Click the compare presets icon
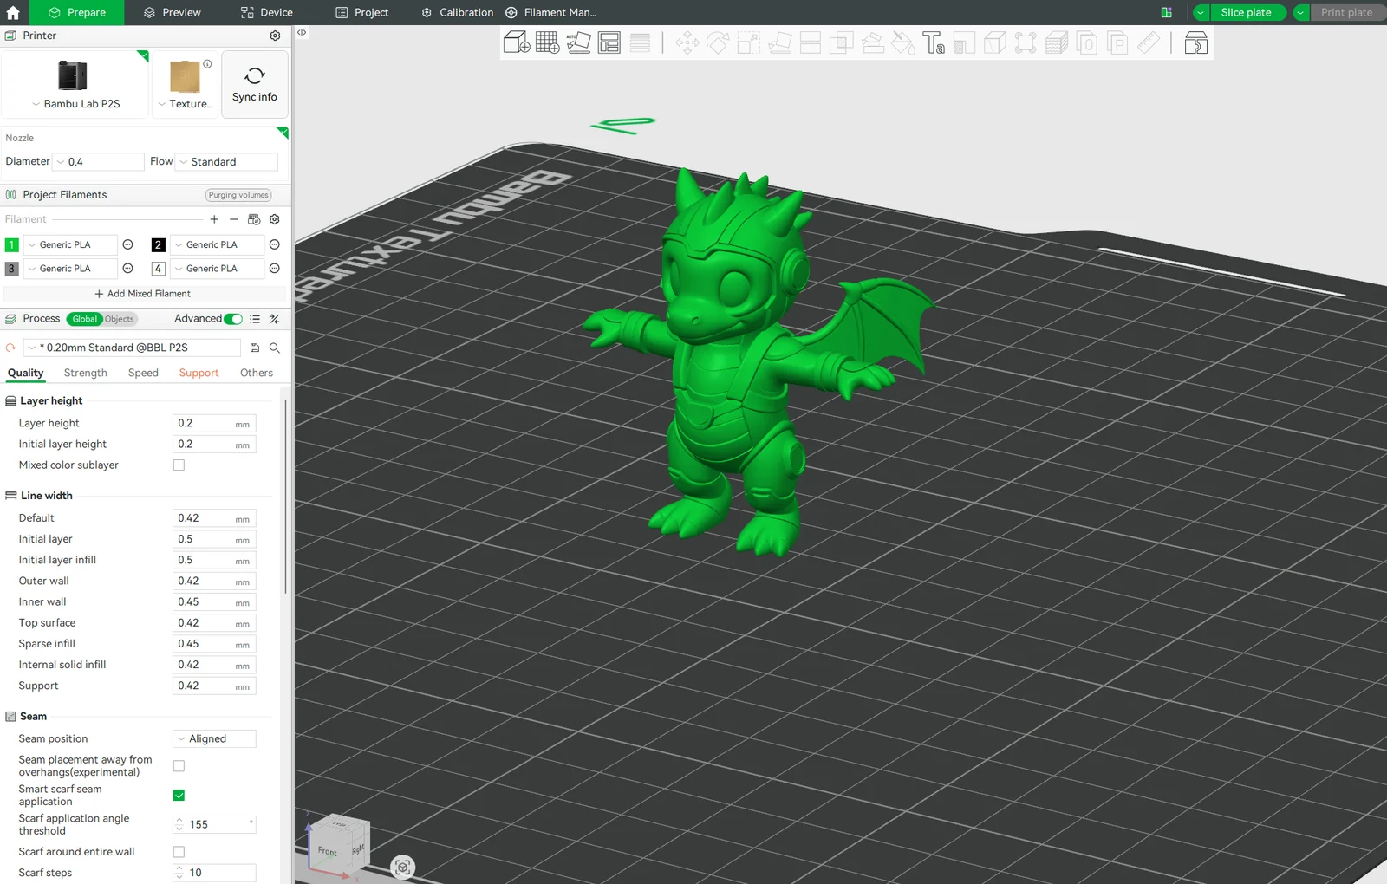 point(275,319)
